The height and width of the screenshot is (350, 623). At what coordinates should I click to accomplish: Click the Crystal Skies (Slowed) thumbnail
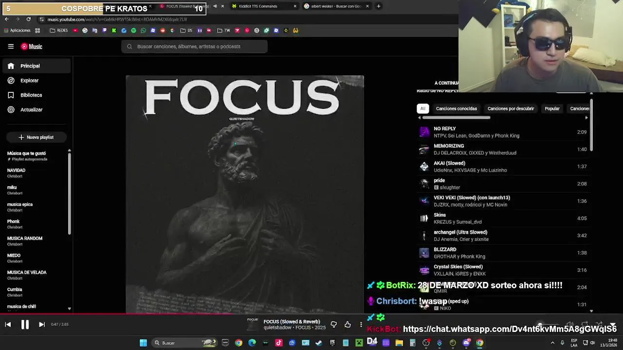coord(424,270)
